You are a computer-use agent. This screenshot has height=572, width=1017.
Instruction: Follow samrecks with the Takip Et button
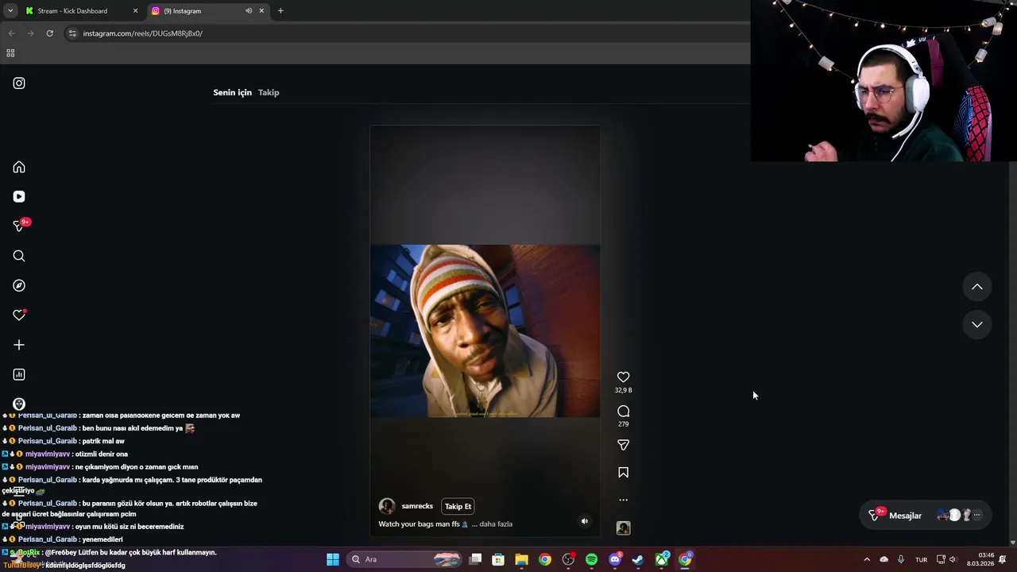coord(458,506)
